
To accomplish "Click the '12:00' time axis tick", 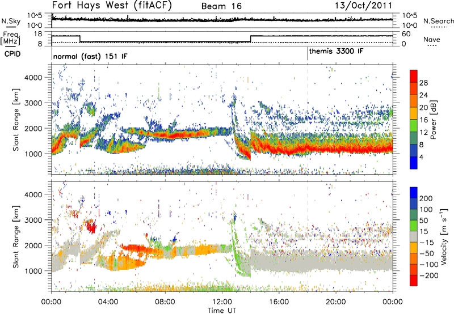I will click(x=222, y=302).
